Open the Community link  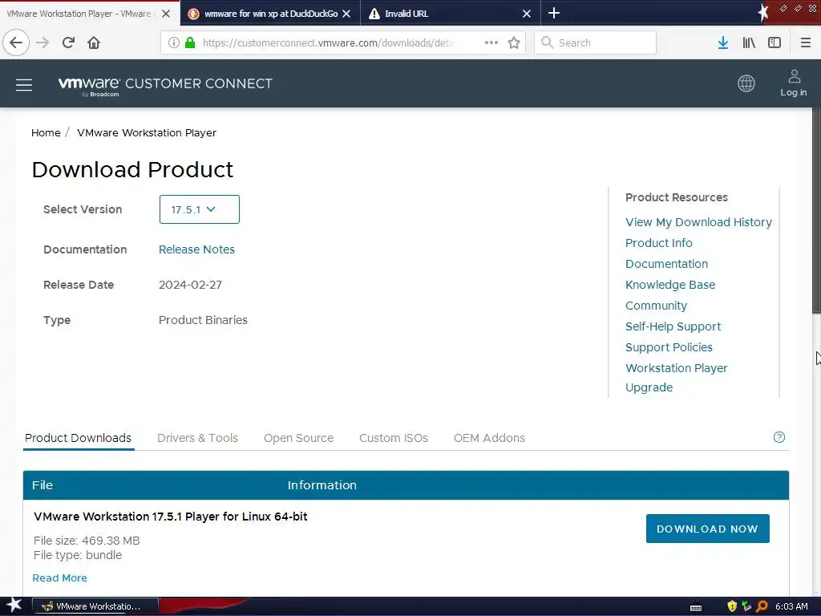click(656, 306)
